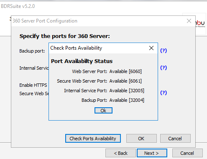Open the Internal Service port help icon

(x=164, y=68)
